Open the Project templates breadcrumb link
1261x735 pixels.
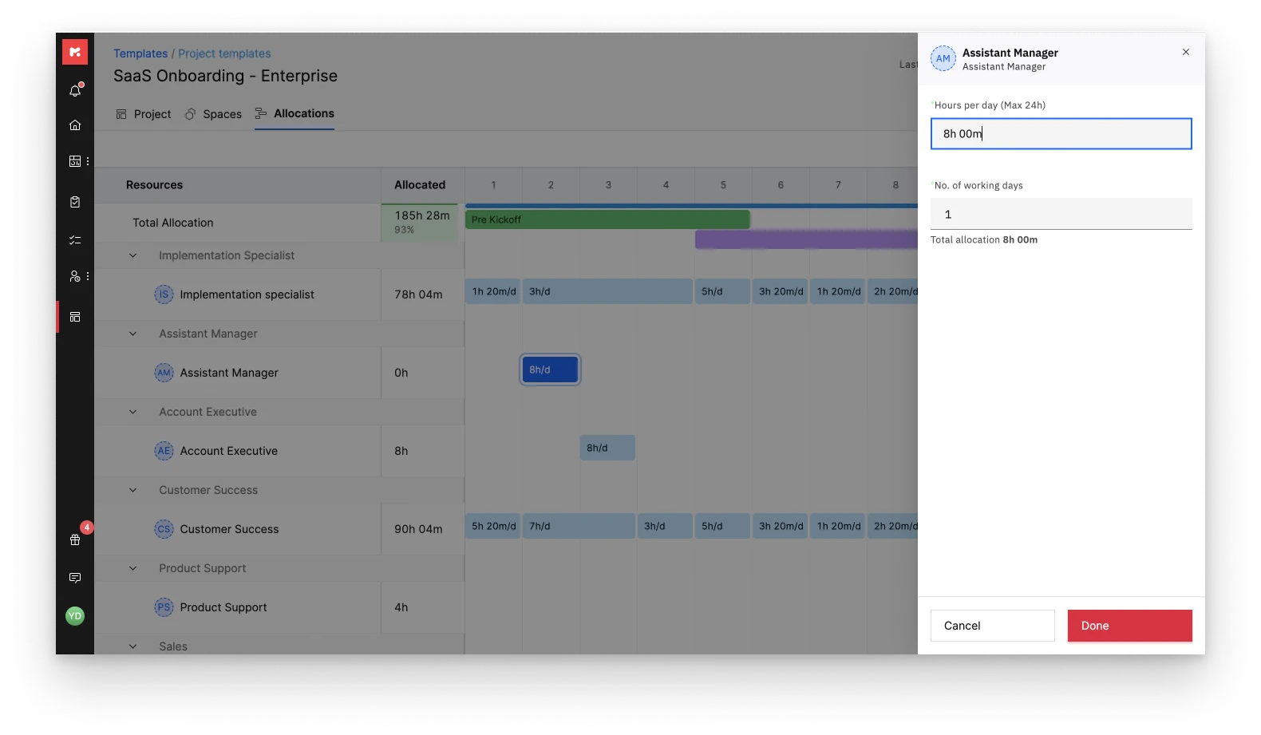pos(224,53)
